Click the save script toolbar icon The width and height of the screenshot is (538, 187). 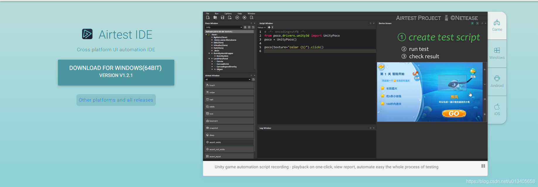point(223,18)
